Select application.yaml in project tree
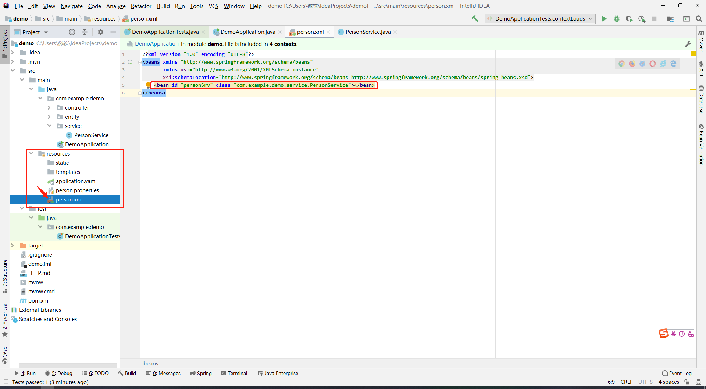This screenshot has height=389, width=706. [x=76, y=181]
